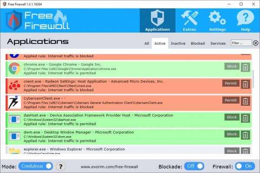This screenshot has width=260, height=173.
Task: Remove CyberoamClient.exe entry via trash icon
Action: [x=245, y=101]
